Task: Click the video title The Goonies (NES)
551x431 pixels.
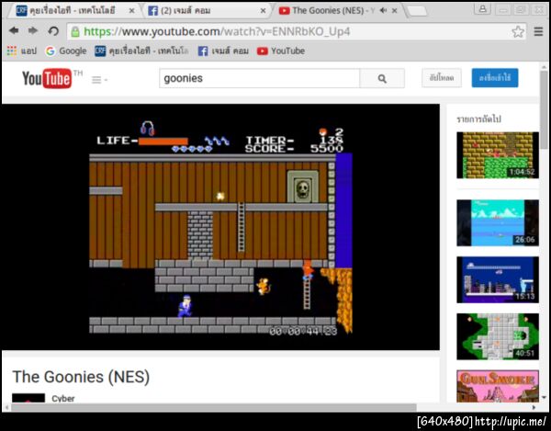Action: [81, 377]
